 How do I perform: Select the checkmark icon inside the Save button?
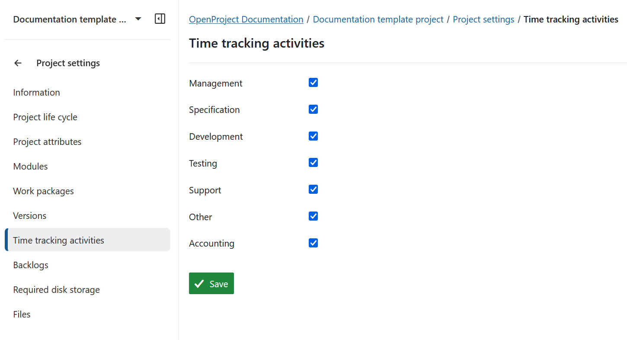pyautogui.click(x=199, y=283)
